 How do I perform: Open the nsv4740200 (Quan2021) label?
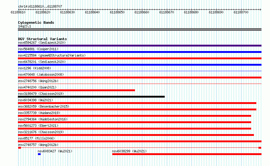37,87
